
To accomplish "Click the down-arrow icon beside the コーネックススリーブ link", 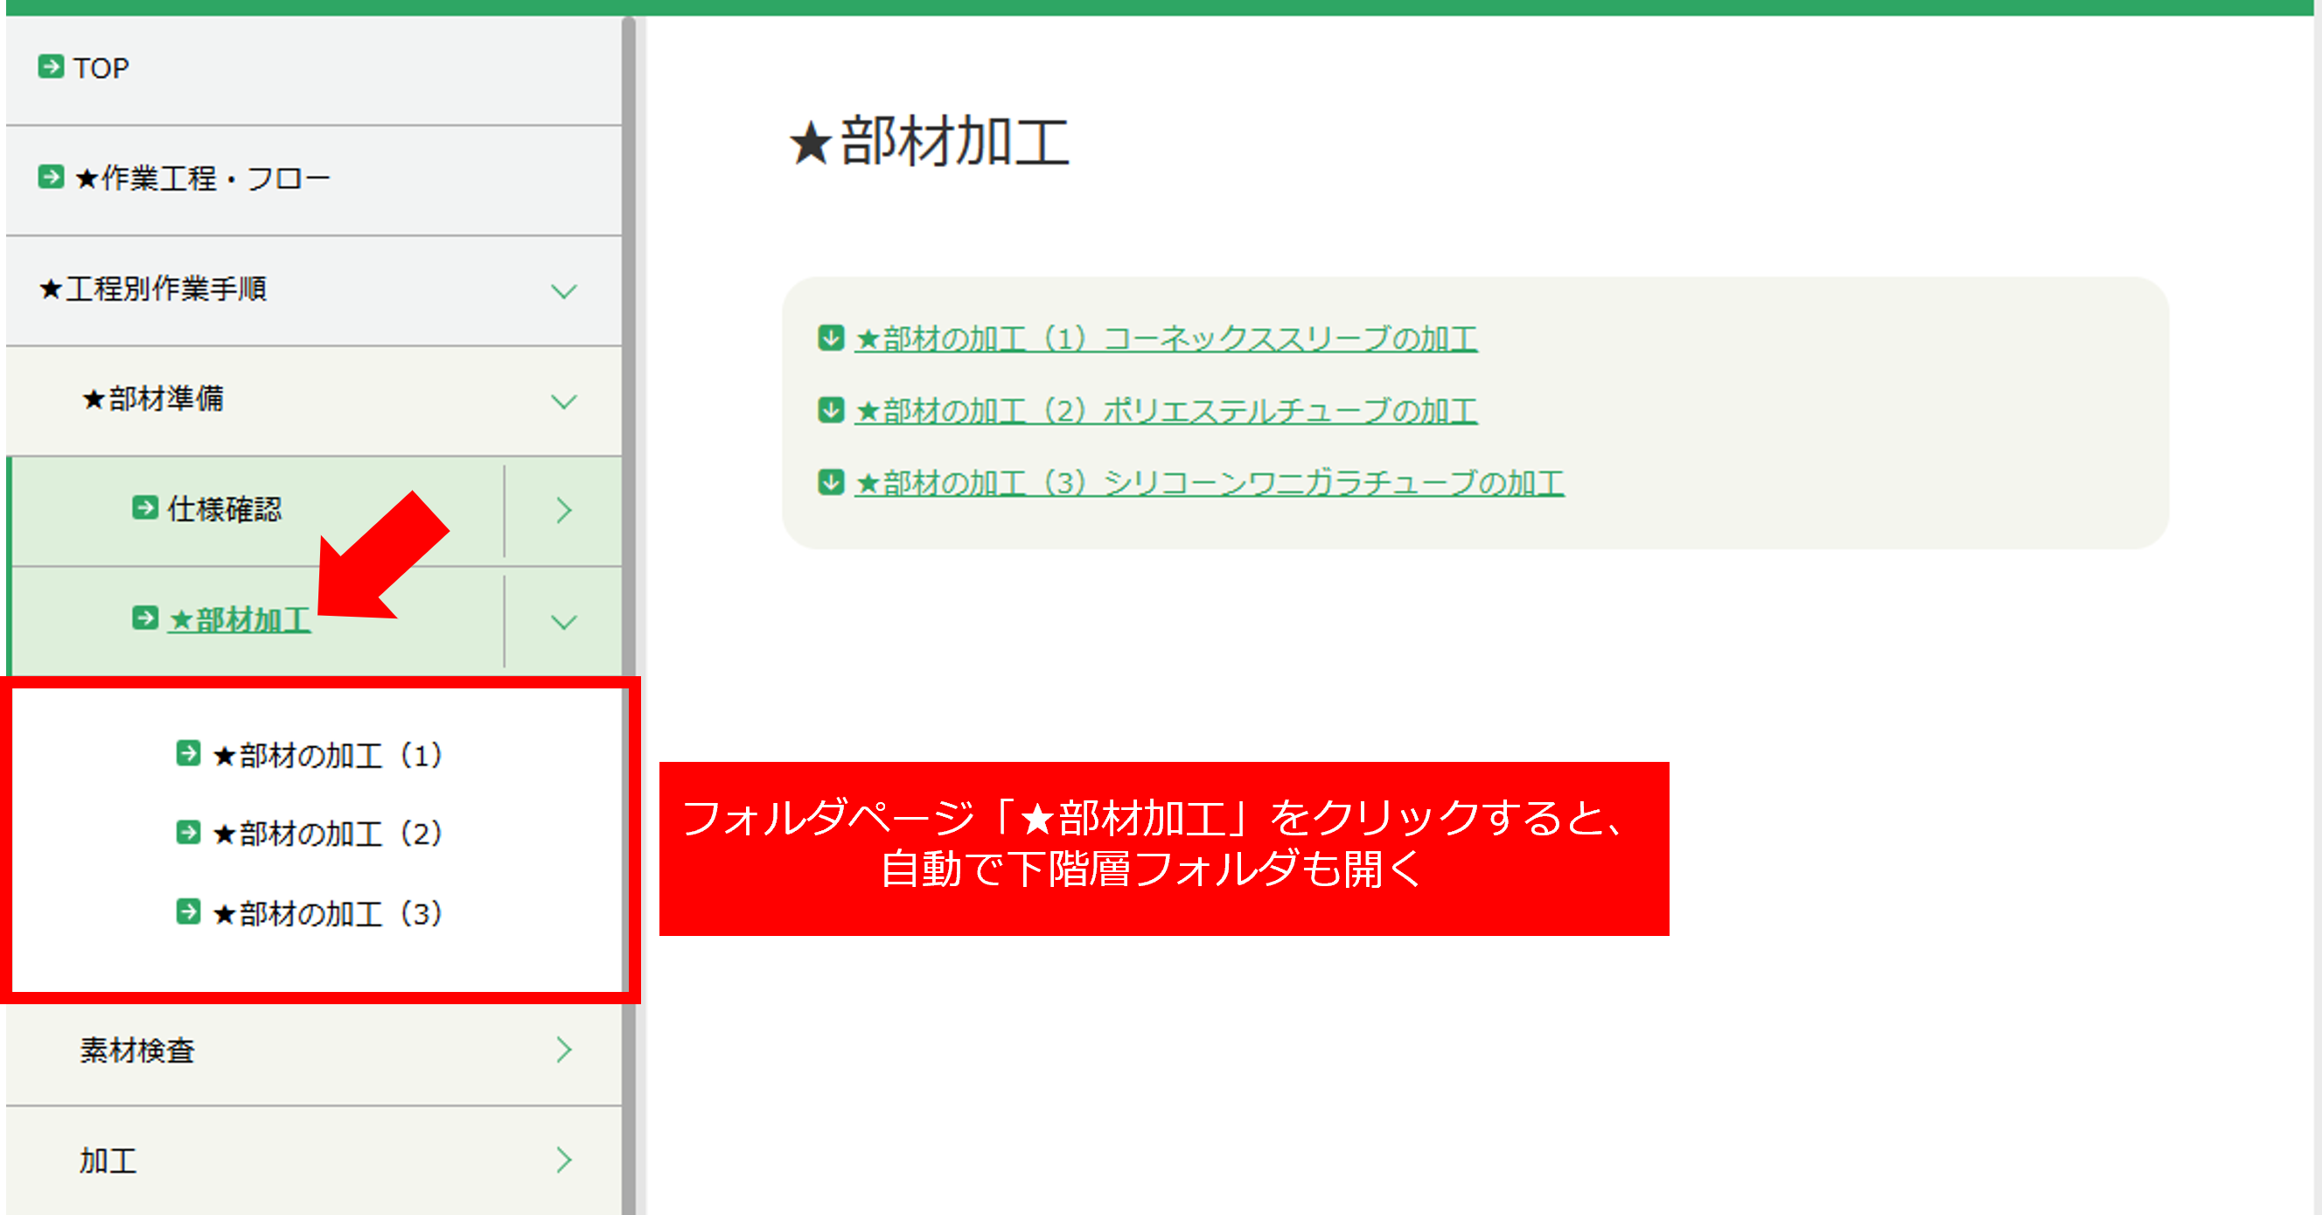I will pyautogui.click(x=830, y=338).
